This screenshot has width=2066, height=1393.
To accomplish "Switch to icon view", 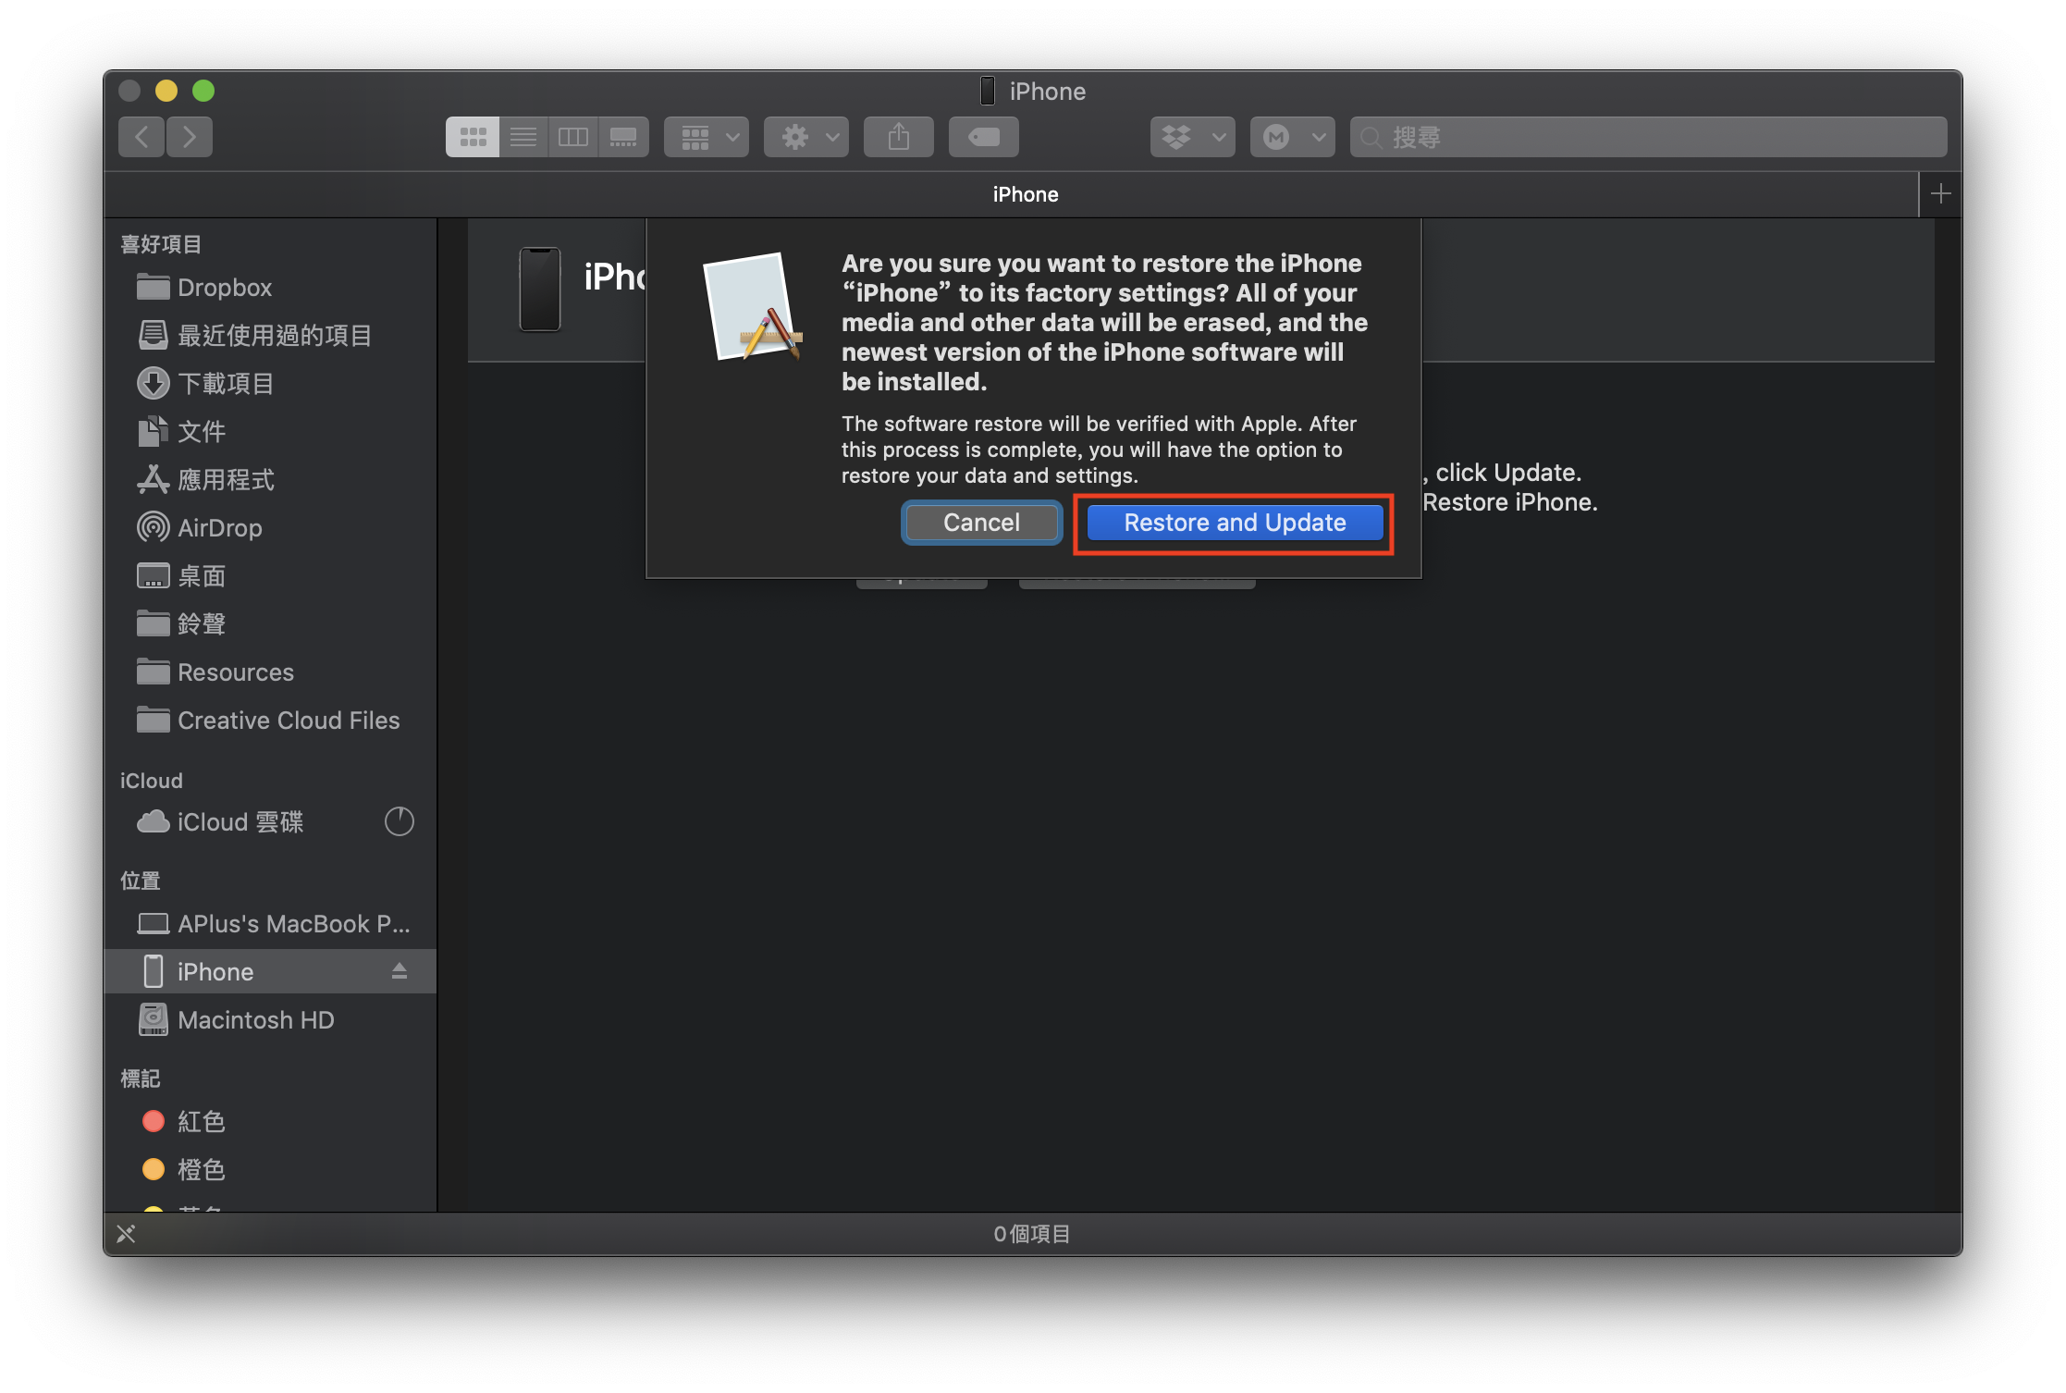I will [x=473, y=137].
